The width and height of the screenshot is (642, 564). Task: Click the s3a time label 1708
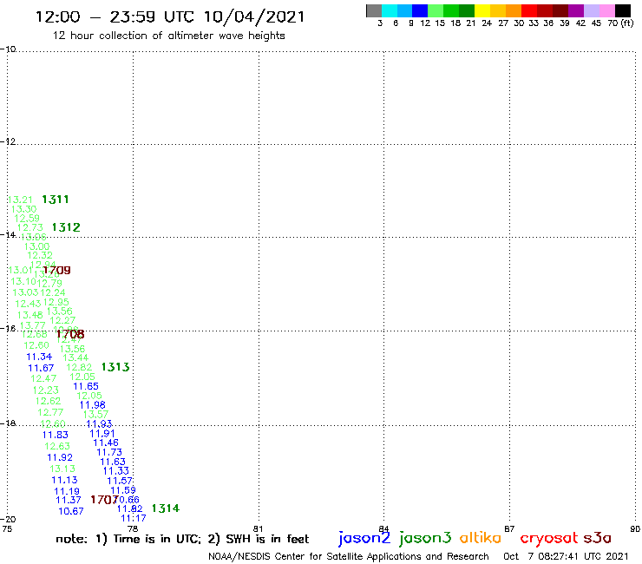click(x=70, y=334)
